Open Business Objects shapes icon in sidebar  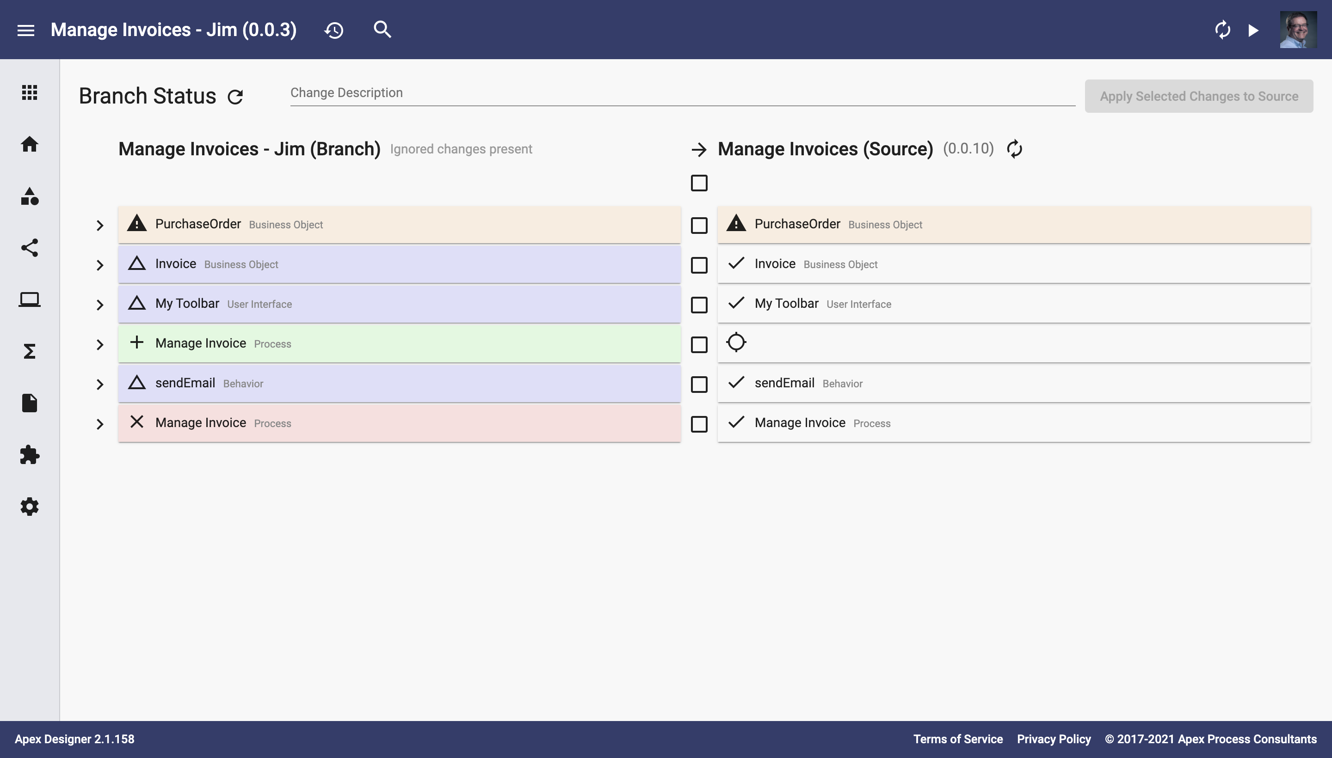(x=30, y=196)
